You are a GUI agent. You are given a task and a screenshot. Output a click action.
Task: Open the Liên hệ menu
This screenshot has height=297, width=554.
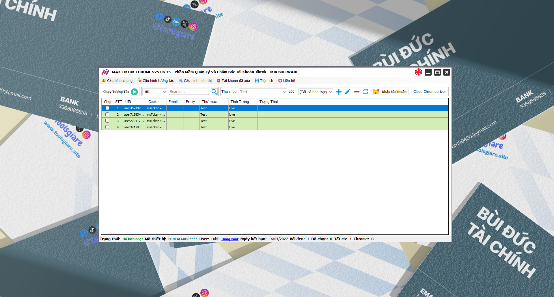click(x=287, y=81)
